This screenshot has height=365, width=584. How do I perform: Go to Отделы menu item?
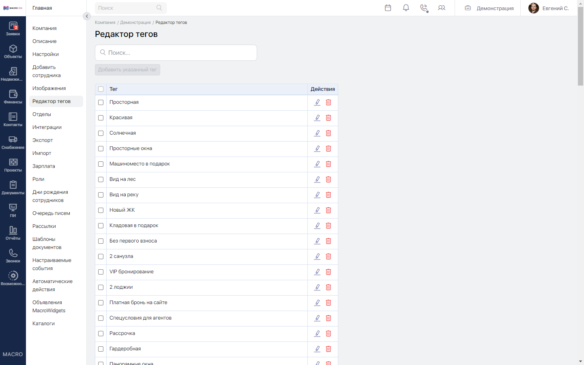coord(42,114)
